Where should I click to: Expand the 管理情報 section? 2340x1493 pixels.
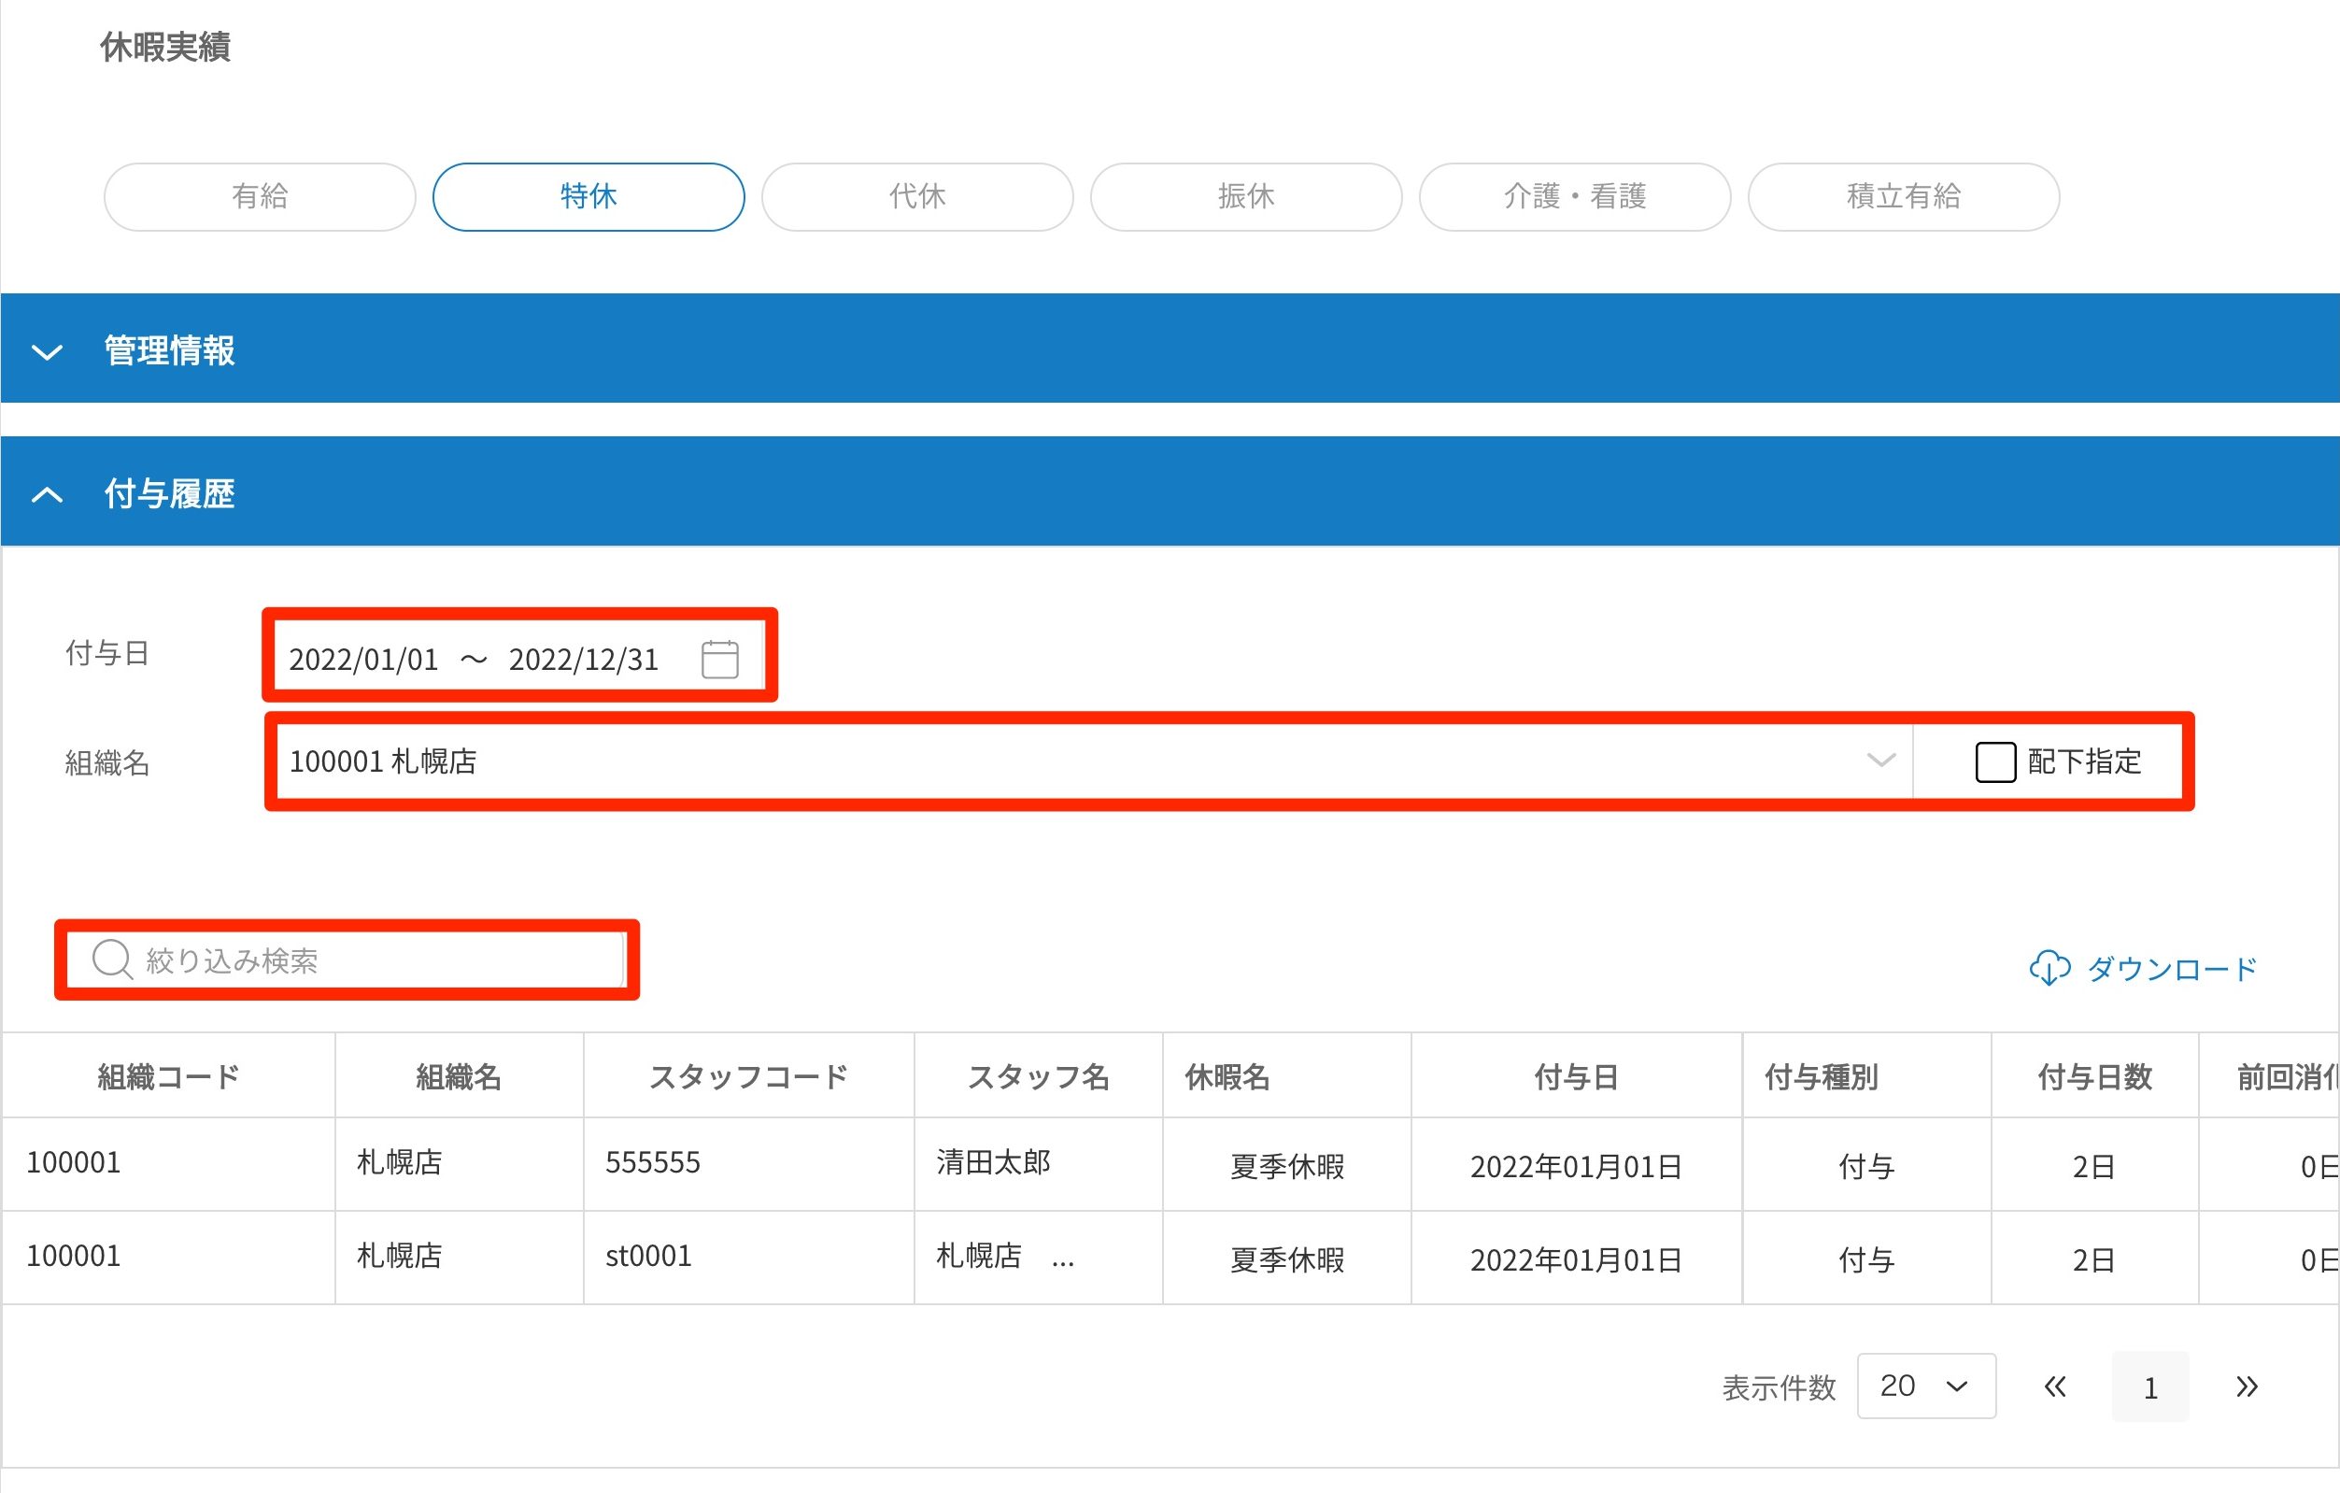pyautogui.click(x=47, y=351)
